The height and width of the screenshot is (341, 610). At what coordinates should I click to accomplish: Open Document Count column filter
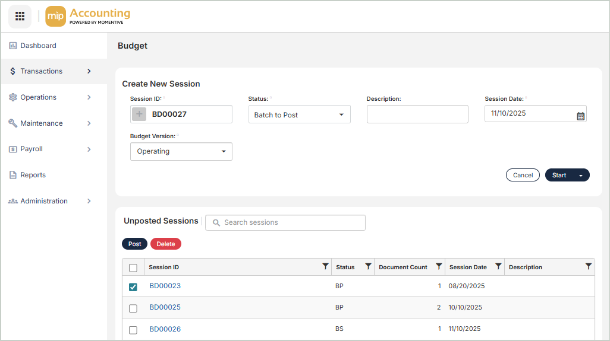[439, 267]
